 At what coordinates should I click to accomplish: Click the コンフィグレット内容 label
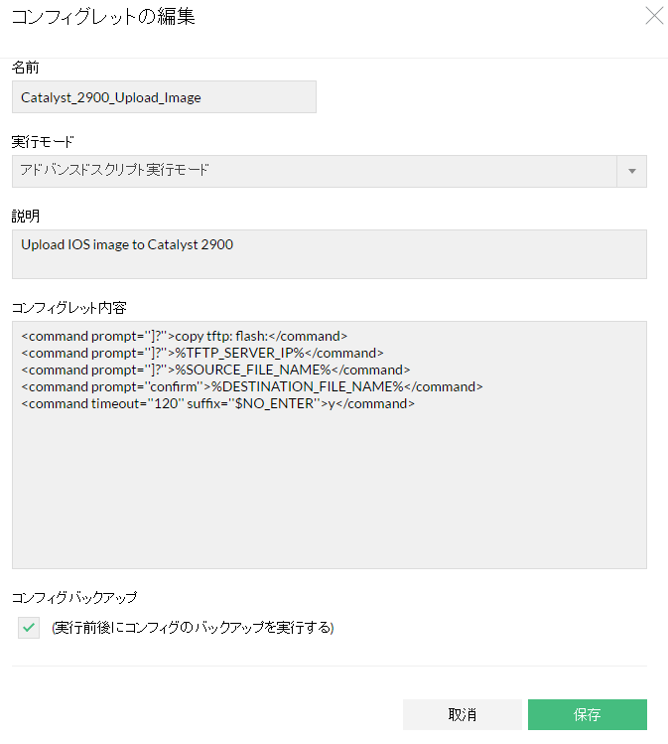[69, 306]
